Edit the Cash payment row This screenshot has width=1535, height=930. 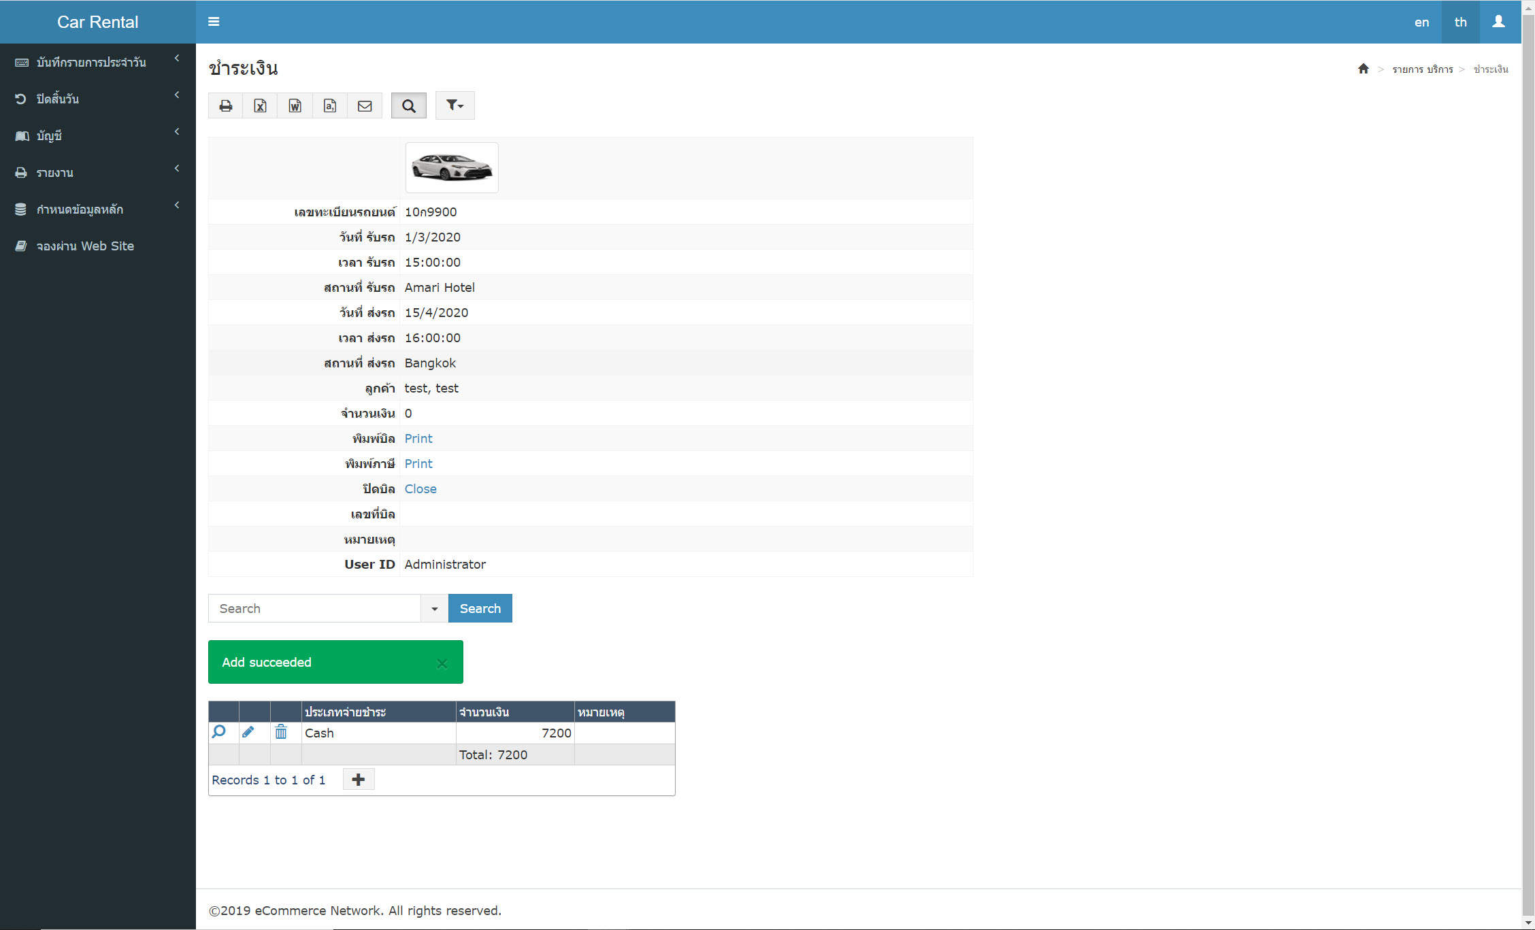[248, 732]
